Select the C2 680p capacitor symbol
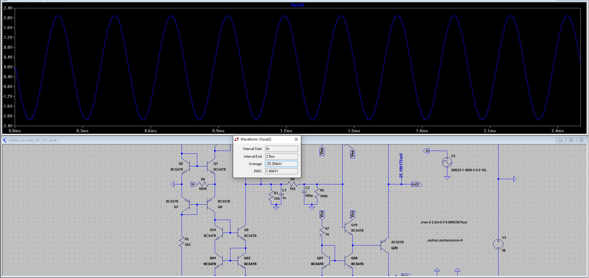The image size is (589, 278). point(304,192)
